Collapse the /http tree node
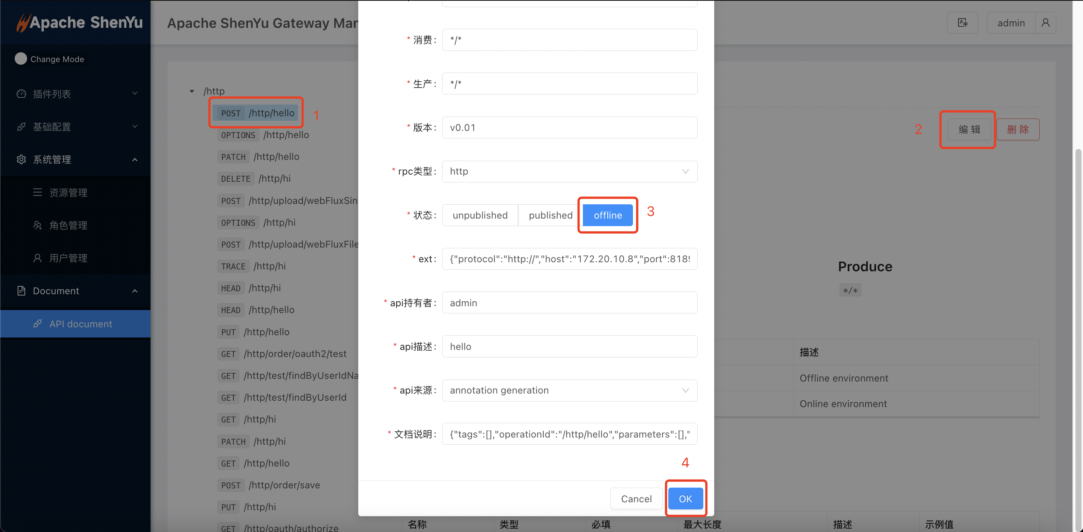Viewport: 1083px width, 532px height. click(192, 91)
